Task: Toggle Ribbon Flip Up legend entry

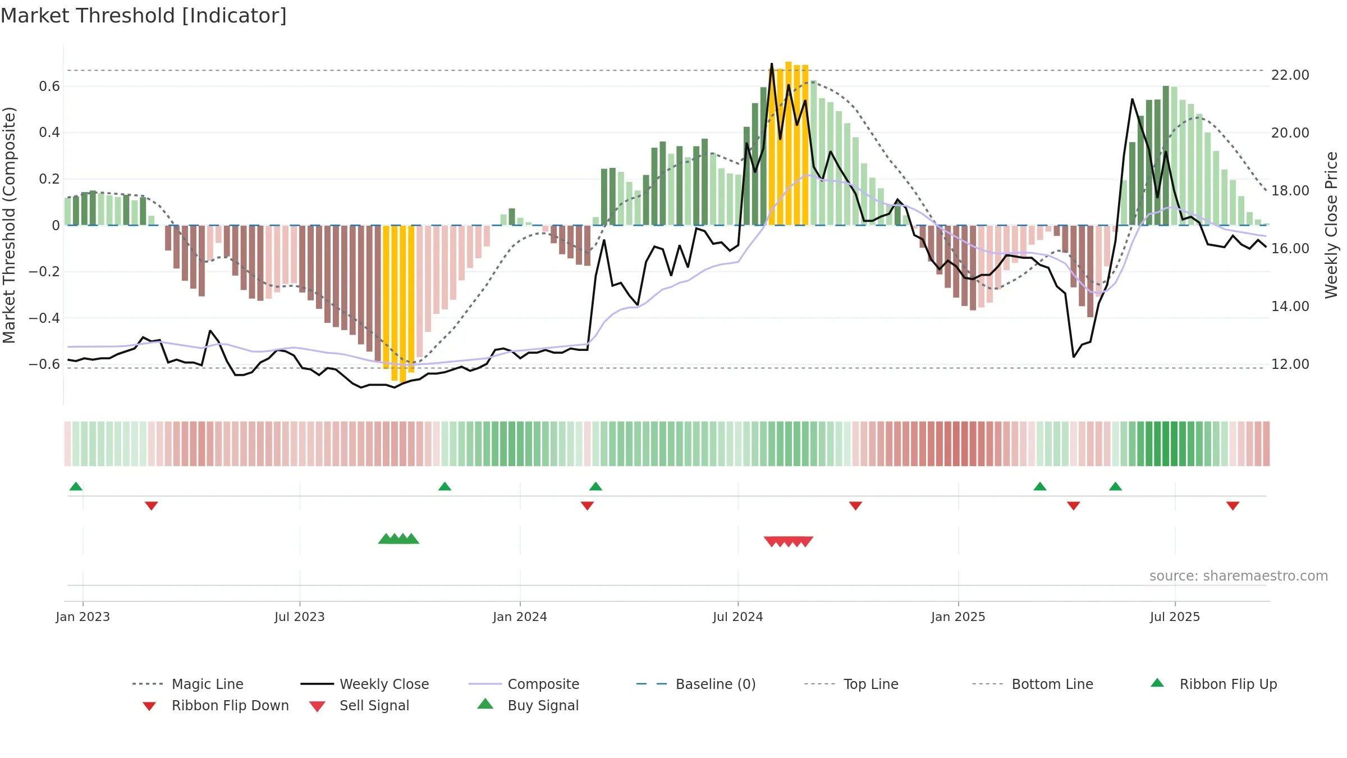Action: 1214,684
